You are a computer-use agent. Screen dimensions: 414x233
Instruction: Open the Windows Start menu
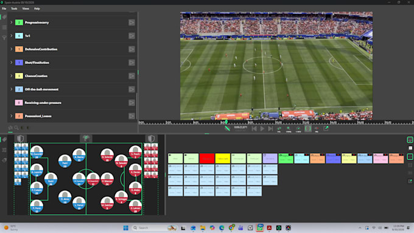[x=125, y=228]
